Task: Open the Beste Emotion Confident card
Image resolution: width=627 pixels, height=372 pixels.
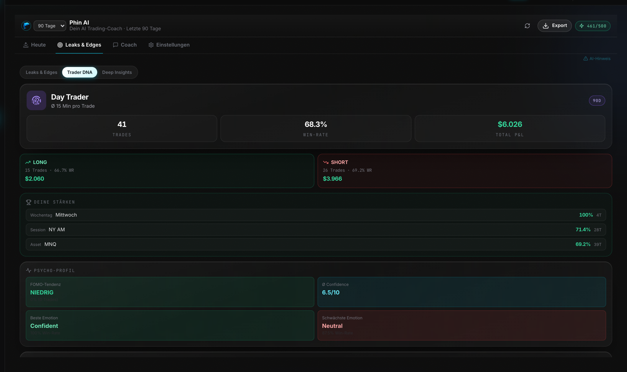Action: click(x=170, y=325)
